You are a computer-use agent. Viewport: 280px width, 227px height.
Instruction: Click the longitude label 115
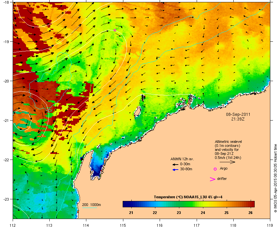tap(123, 225)
